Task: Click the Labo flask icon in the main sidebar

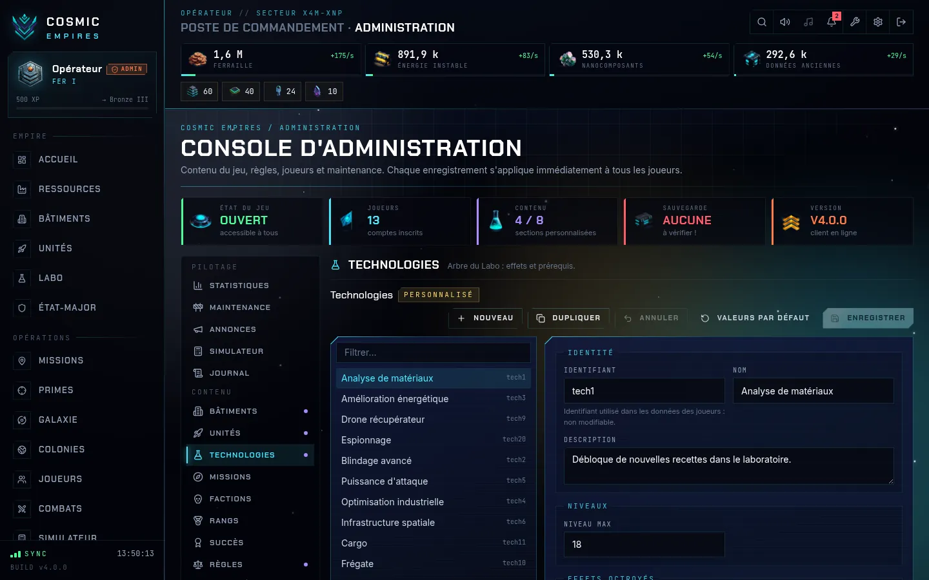Action: click(22, 278)
